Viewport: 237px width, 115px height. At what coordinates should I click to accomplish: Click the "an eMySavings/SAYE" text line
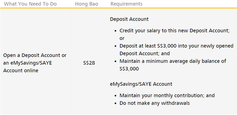[x=28, y=63]
